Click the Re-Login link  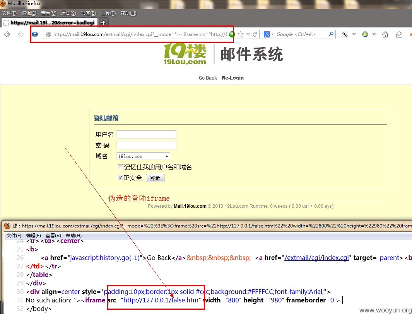pos(232,78)
